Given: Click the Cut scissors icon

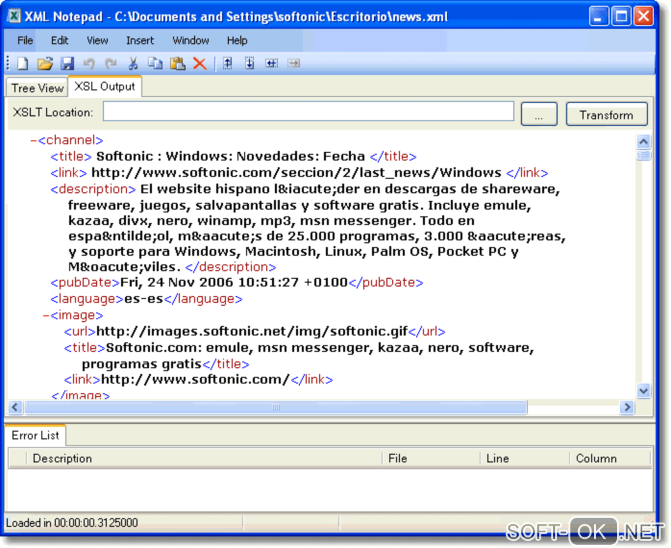Looking at the screenshot, I should coord(134,64).
